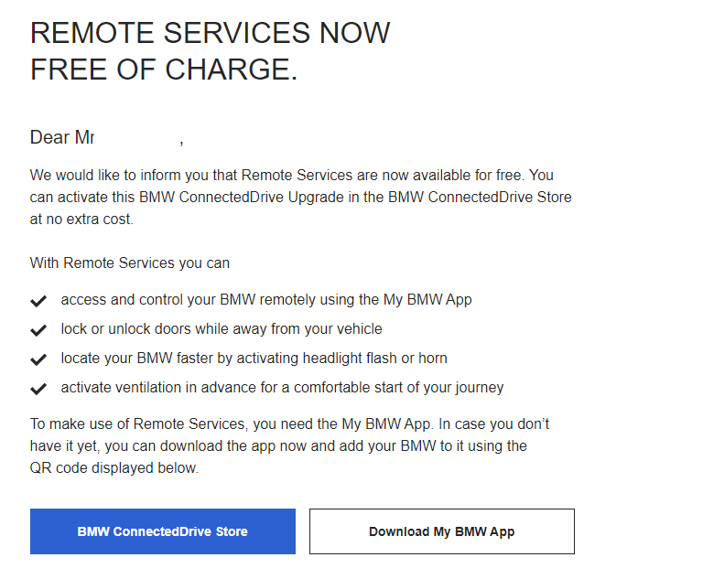
Task: Click the Download My BMW App button
Action: pyautogui.click(x=441, y=531)
